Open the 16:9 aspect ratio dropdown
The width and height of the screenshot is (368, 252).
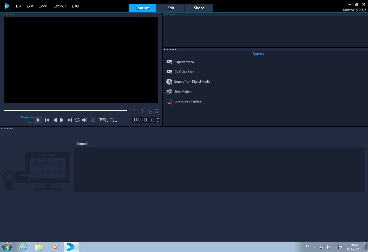click(x=103, y=120)
